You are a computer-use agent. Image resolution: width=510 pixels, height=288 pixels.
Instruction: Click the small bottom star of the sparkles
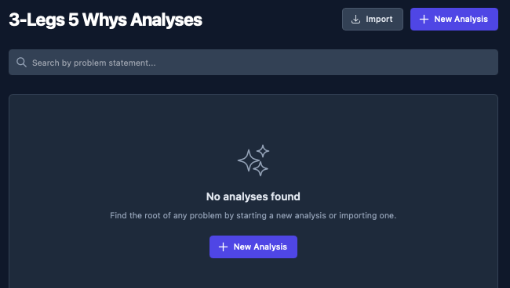260,169
